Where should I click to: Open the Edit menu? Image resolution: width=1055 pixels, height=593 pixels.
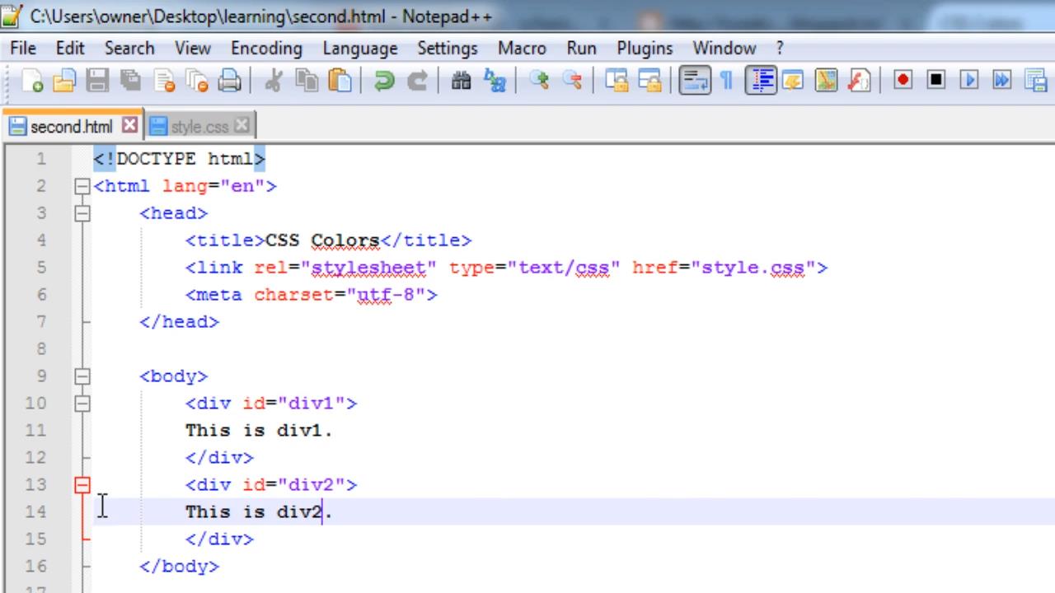(x=70, y=49)
